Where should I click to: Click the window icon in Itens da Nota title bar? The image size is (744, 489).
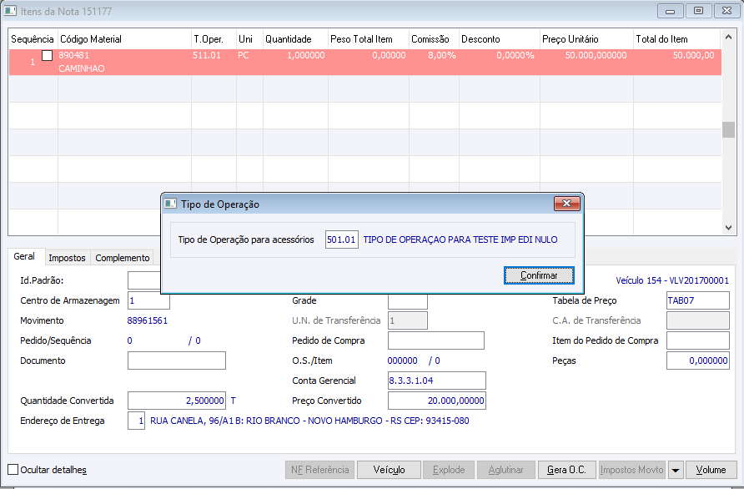pyautogui.click(x=11, y=11)
